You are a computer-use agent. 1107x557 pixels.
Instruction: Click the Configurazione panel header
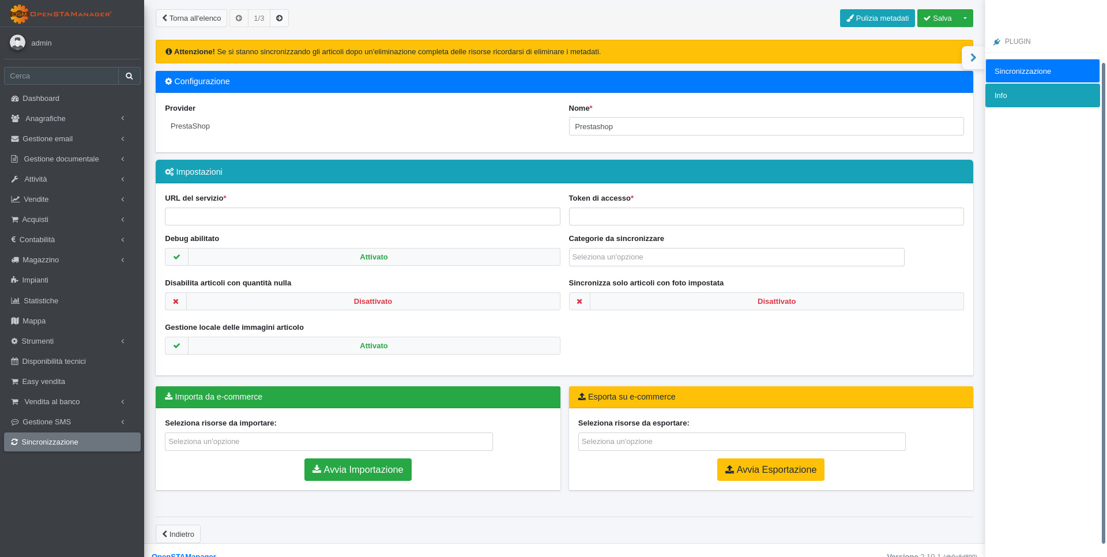[x=564, y=82]
